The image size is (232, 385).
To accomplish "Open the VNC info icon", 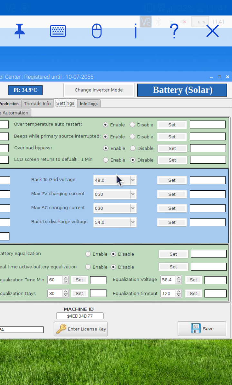I will [x=135, y=31].
